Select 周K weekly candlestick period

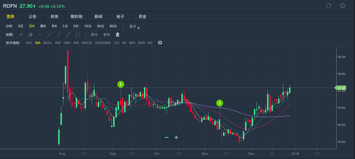(43, 26)
